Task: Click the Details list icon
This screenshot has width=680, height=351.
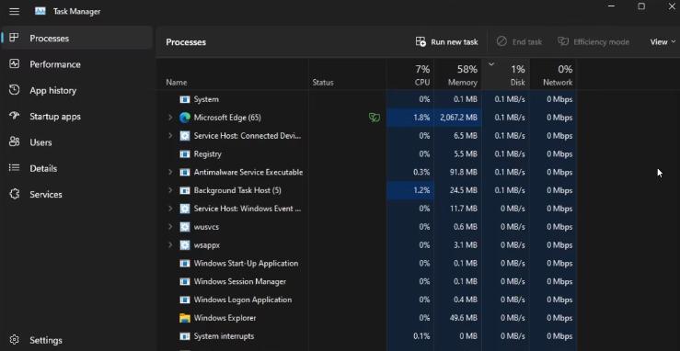Action: coord(14,167)
